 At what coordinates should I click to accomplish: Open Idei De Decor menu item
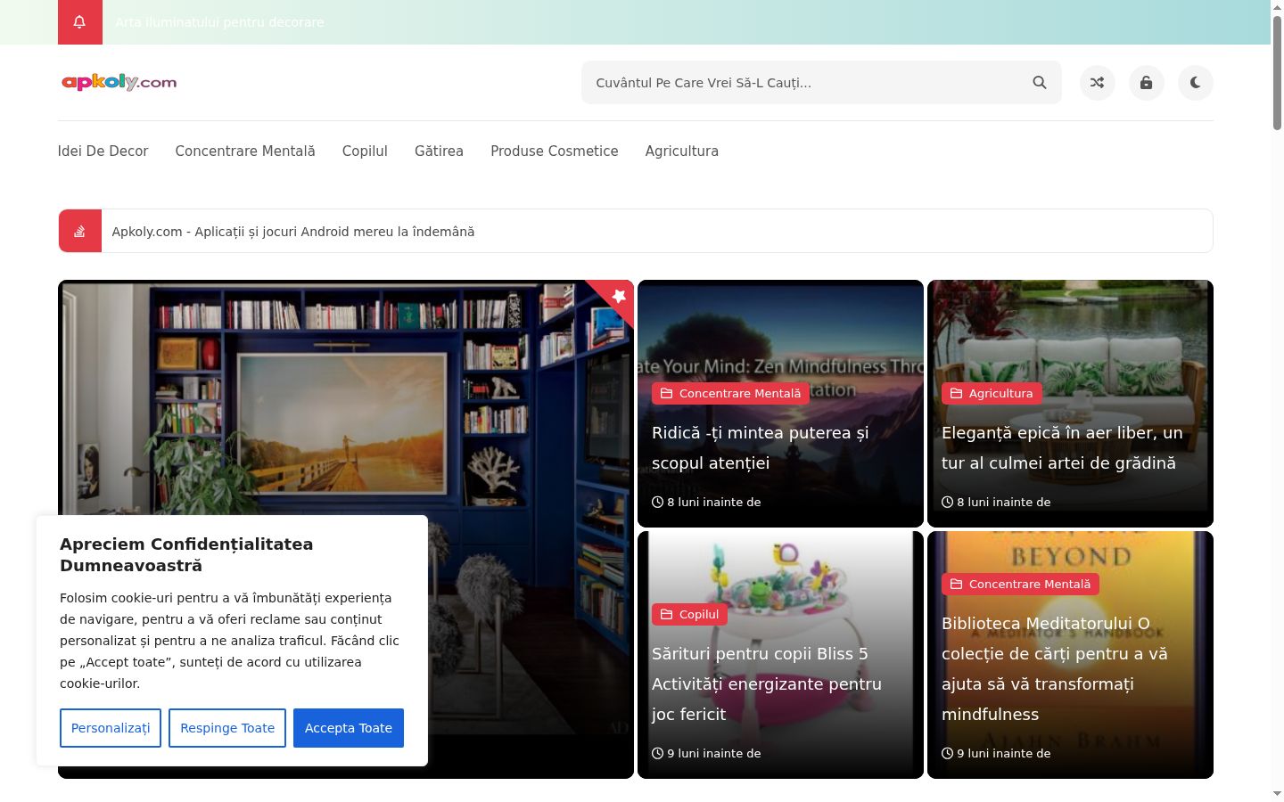(103, 151)
